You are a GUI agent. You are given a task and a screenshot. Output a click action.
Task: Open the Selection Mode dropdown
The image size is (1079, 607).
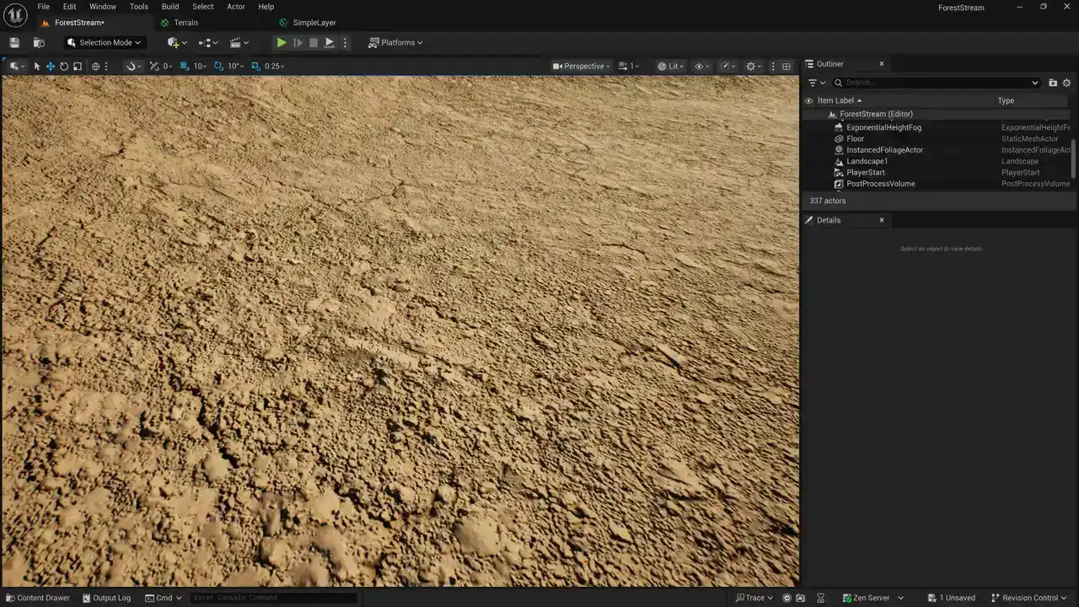[x=105, y=42]
